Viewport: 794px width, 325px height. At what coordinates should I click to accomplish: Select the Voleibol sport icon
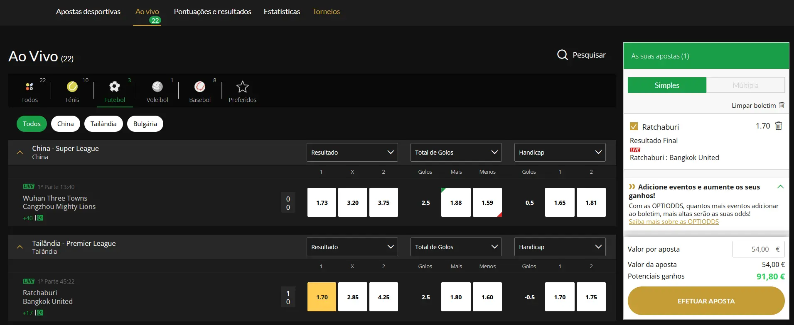pyautogui.click(x=157, y=87)
